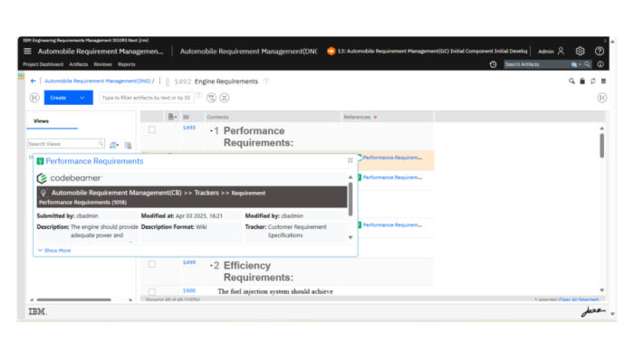
Task: Open the hamburger navigation menu
Action: click(27, 52)
